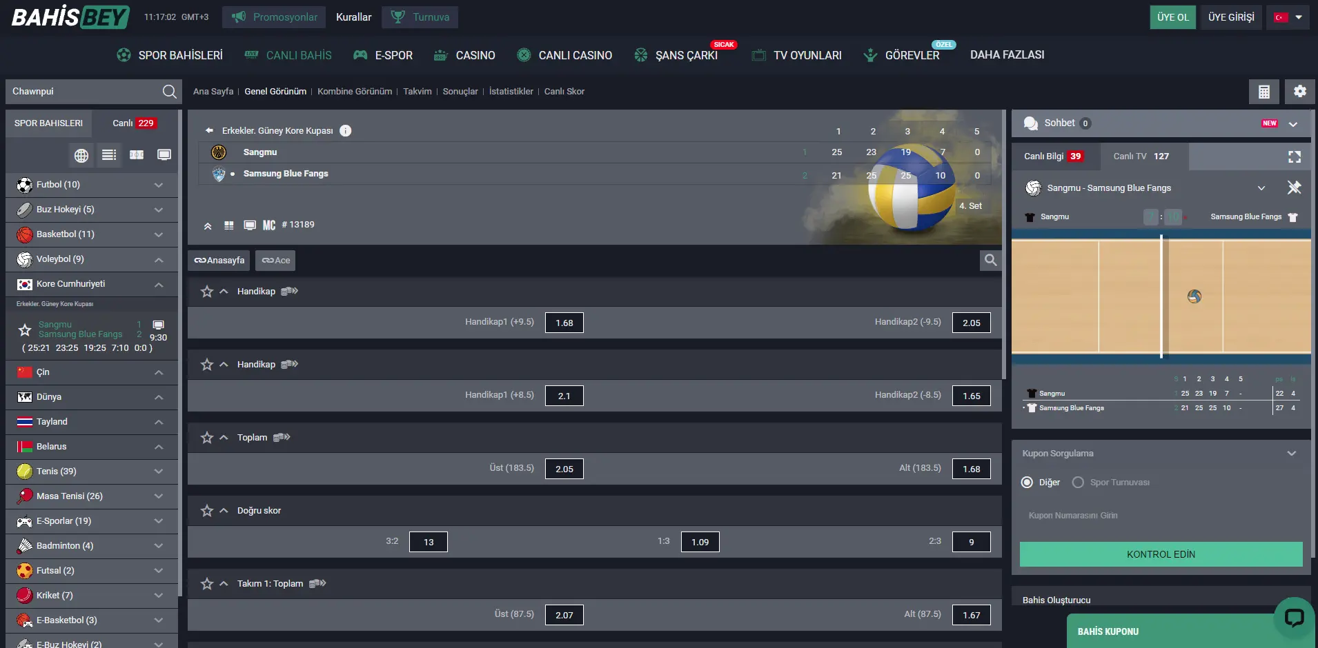Collapse the scoreboard with the double-chevron icon
The image size is (1318, 648).
[208, 225]
